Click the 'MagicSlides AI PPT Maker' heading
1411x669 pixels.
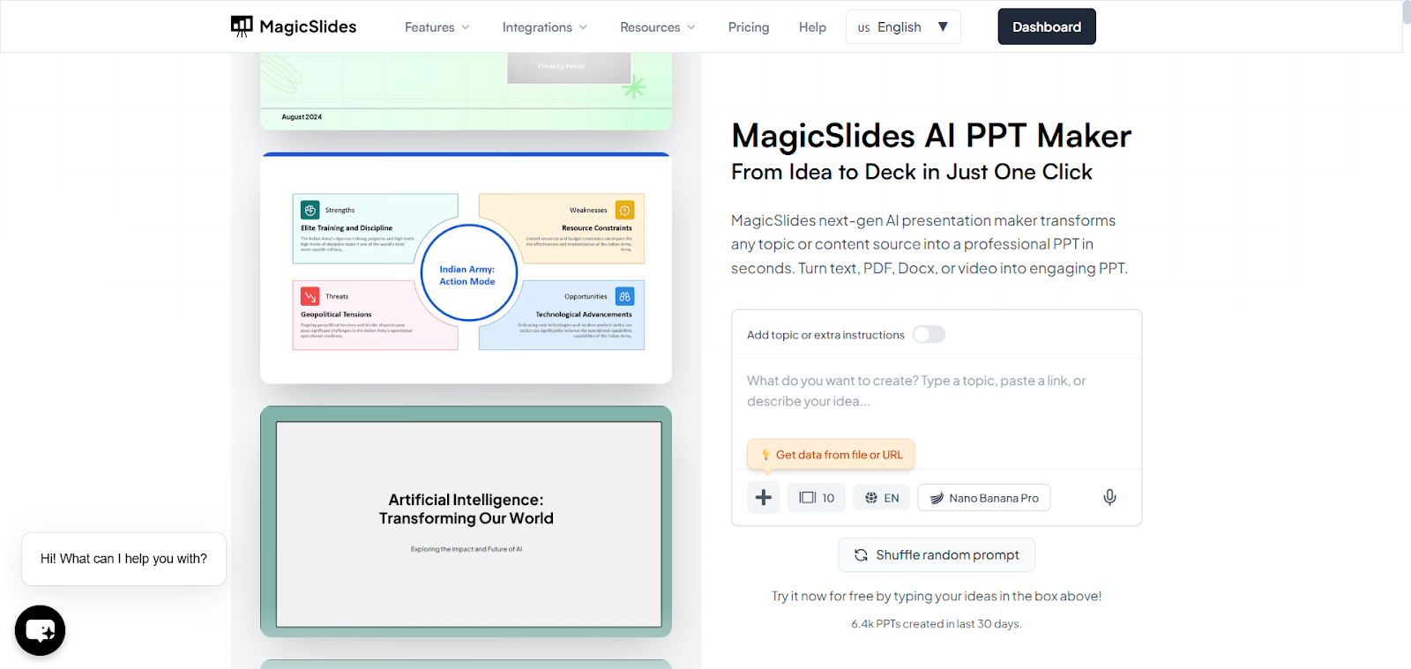pos(931,136)
